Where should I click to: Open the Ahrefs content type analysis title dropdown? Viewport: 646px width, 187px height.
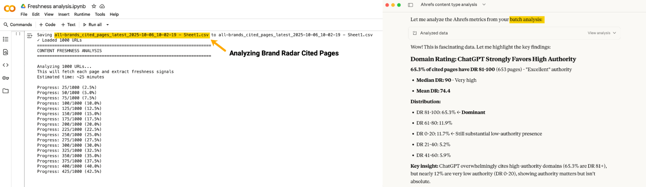484,5
